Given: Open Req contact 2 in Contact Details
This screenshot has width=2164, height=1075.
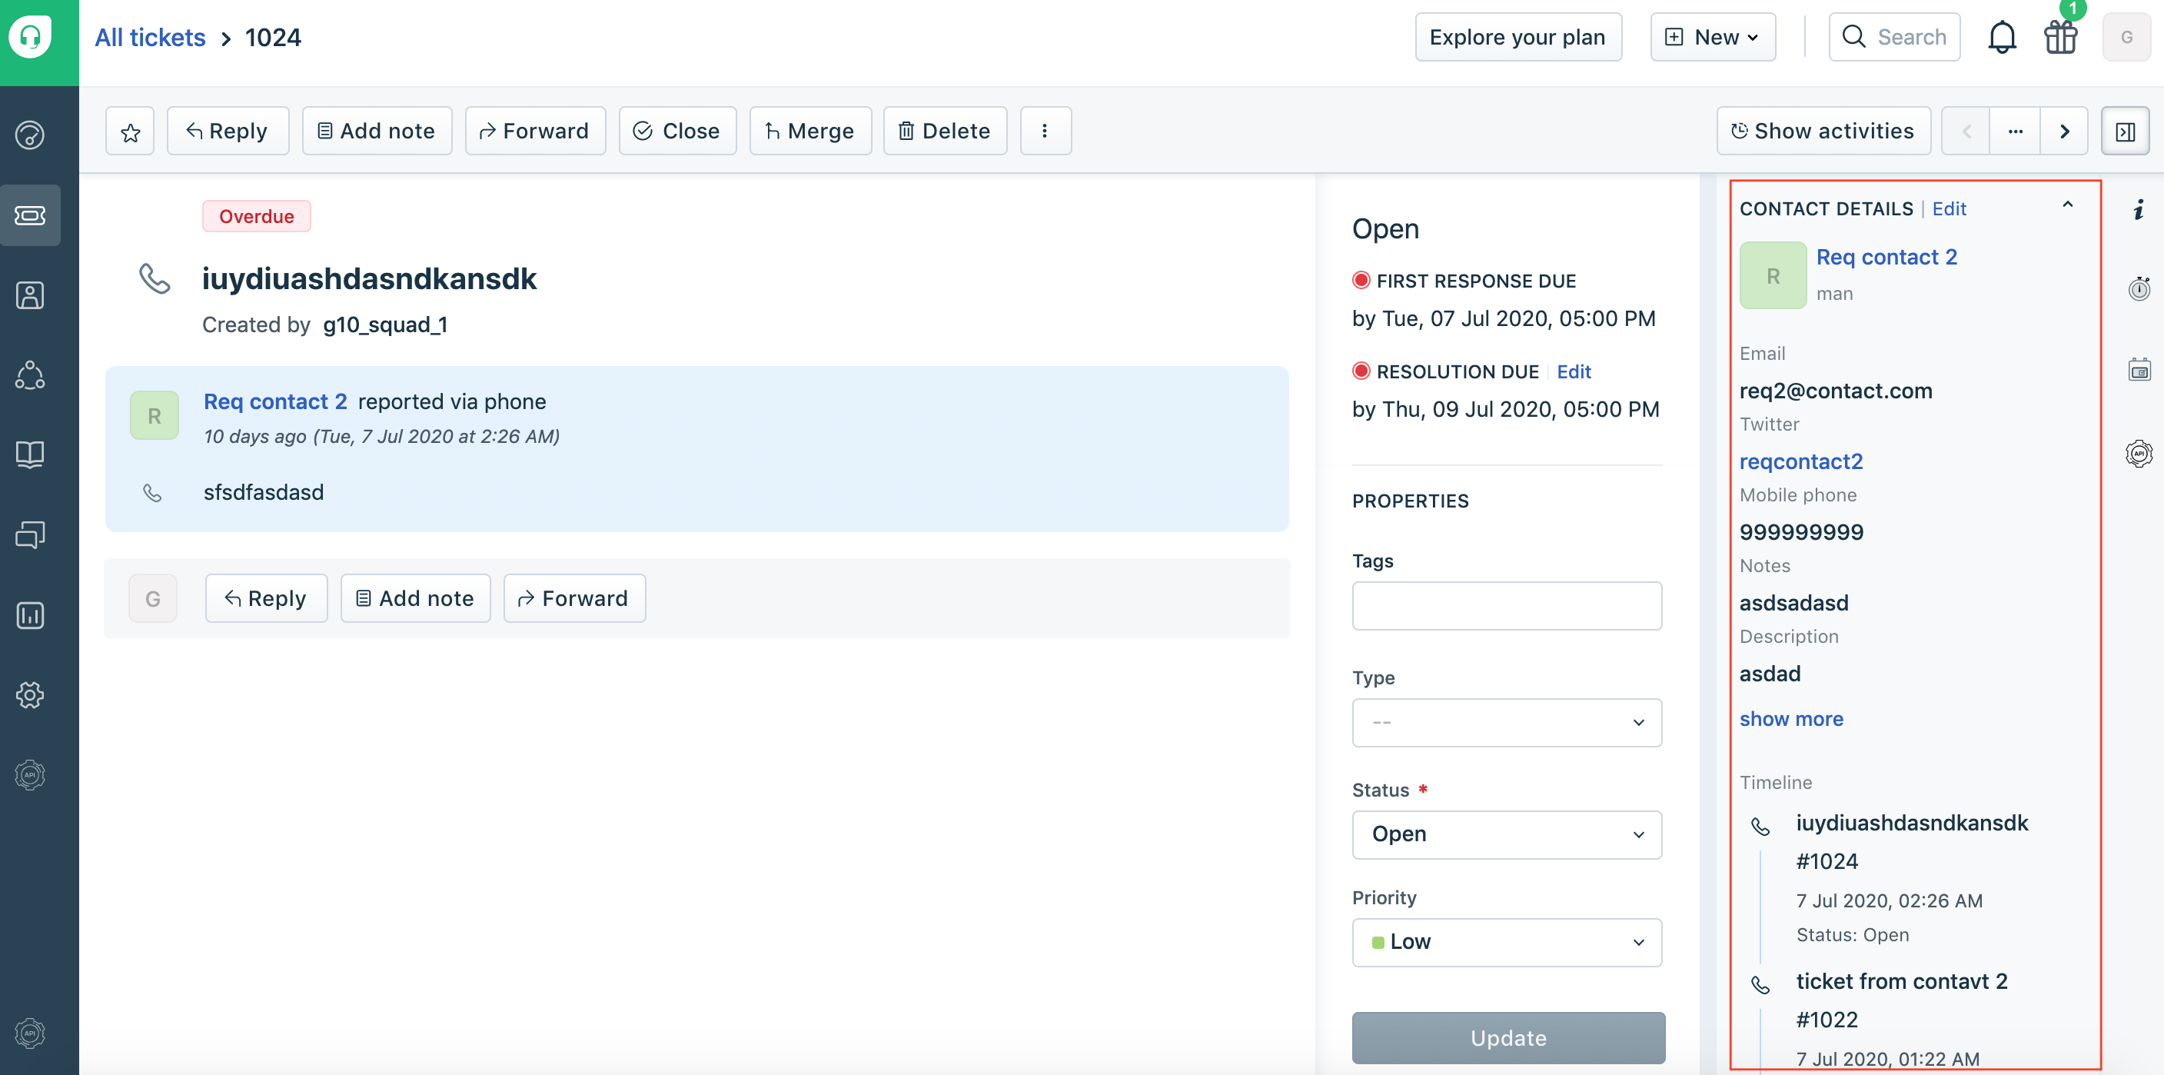Looking at the screenshot, I should pos(1886,257).
